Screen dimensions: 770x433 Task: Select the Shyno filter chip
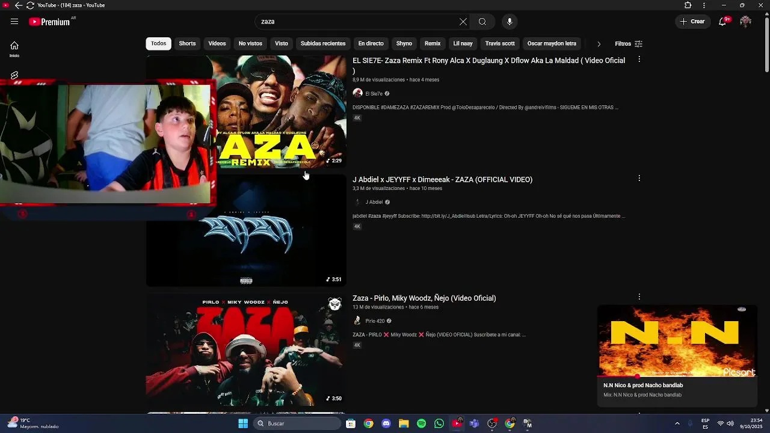(x=404, y=43)
